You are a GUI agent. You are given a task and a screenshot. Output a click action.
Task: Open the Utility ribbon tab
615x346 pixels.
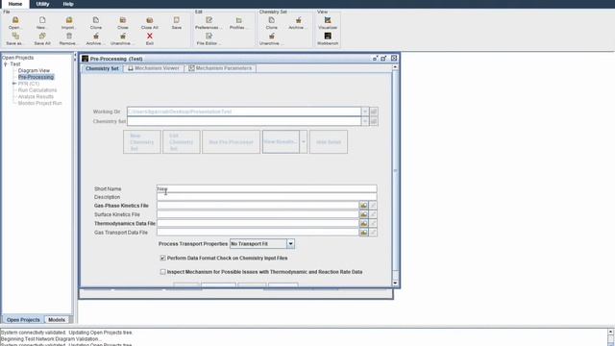click(42, 4)
